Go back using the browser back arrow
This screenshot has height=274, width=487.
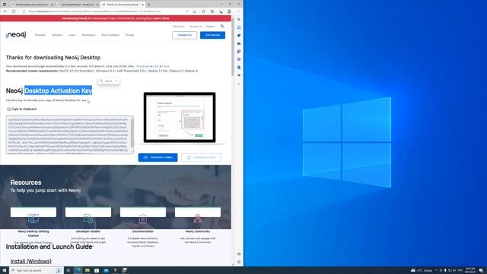coord(5,11)
